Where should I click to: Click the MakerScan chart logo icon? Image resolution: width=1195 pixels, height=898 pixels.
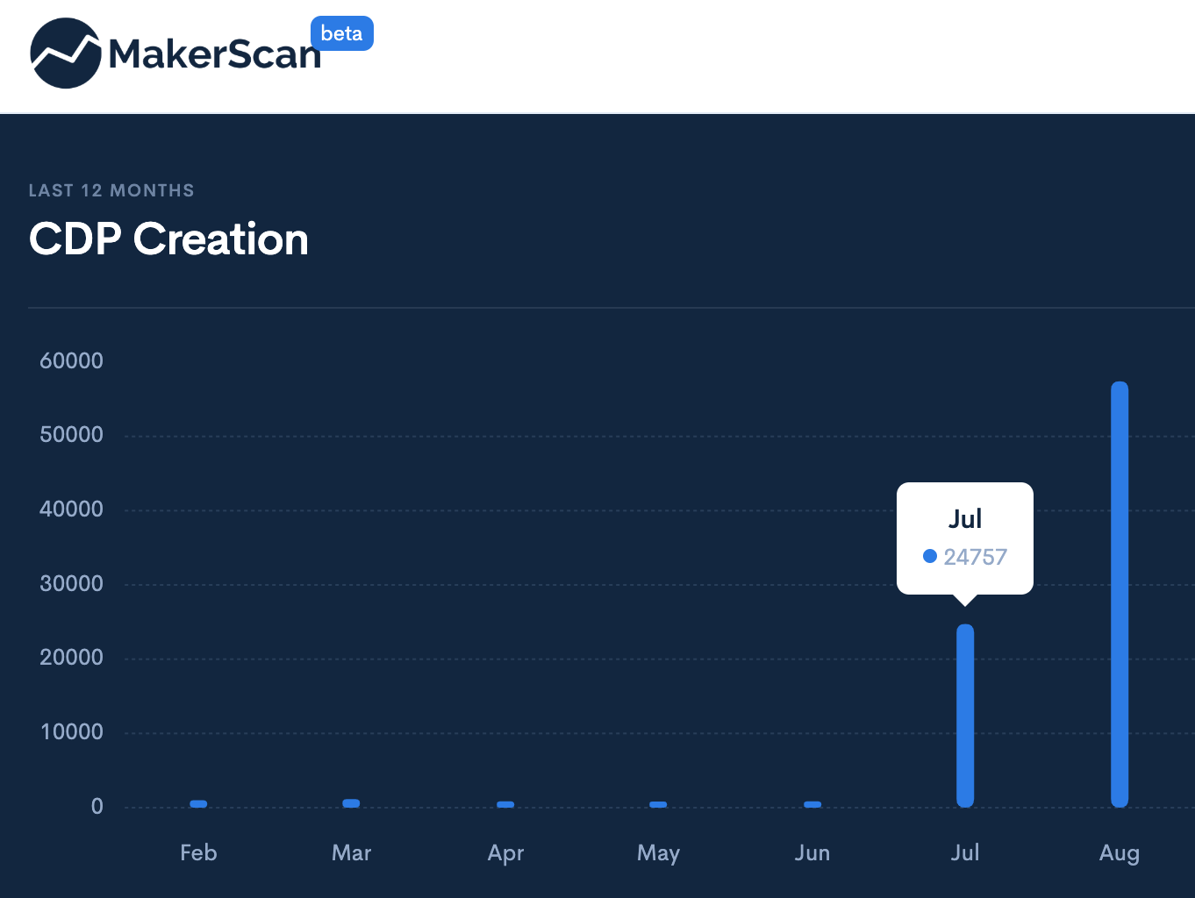(x=66, y=53)
